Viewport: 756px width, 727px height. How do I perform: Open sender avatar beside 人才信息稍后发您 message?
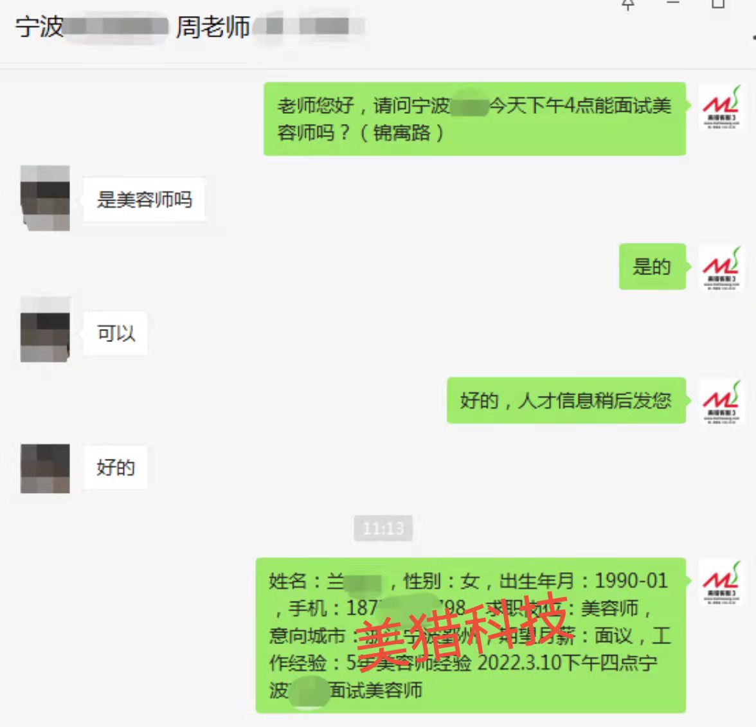coord(721,401)
